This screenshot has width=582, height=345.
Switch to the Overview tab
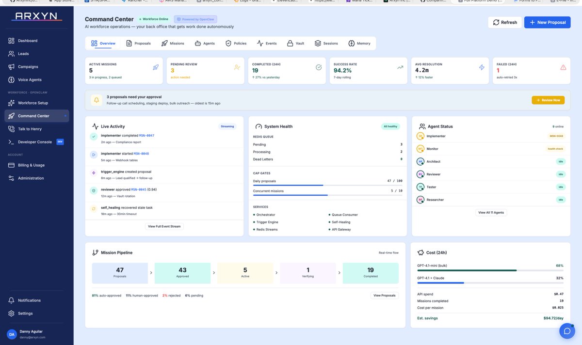(x=103, y=43)
